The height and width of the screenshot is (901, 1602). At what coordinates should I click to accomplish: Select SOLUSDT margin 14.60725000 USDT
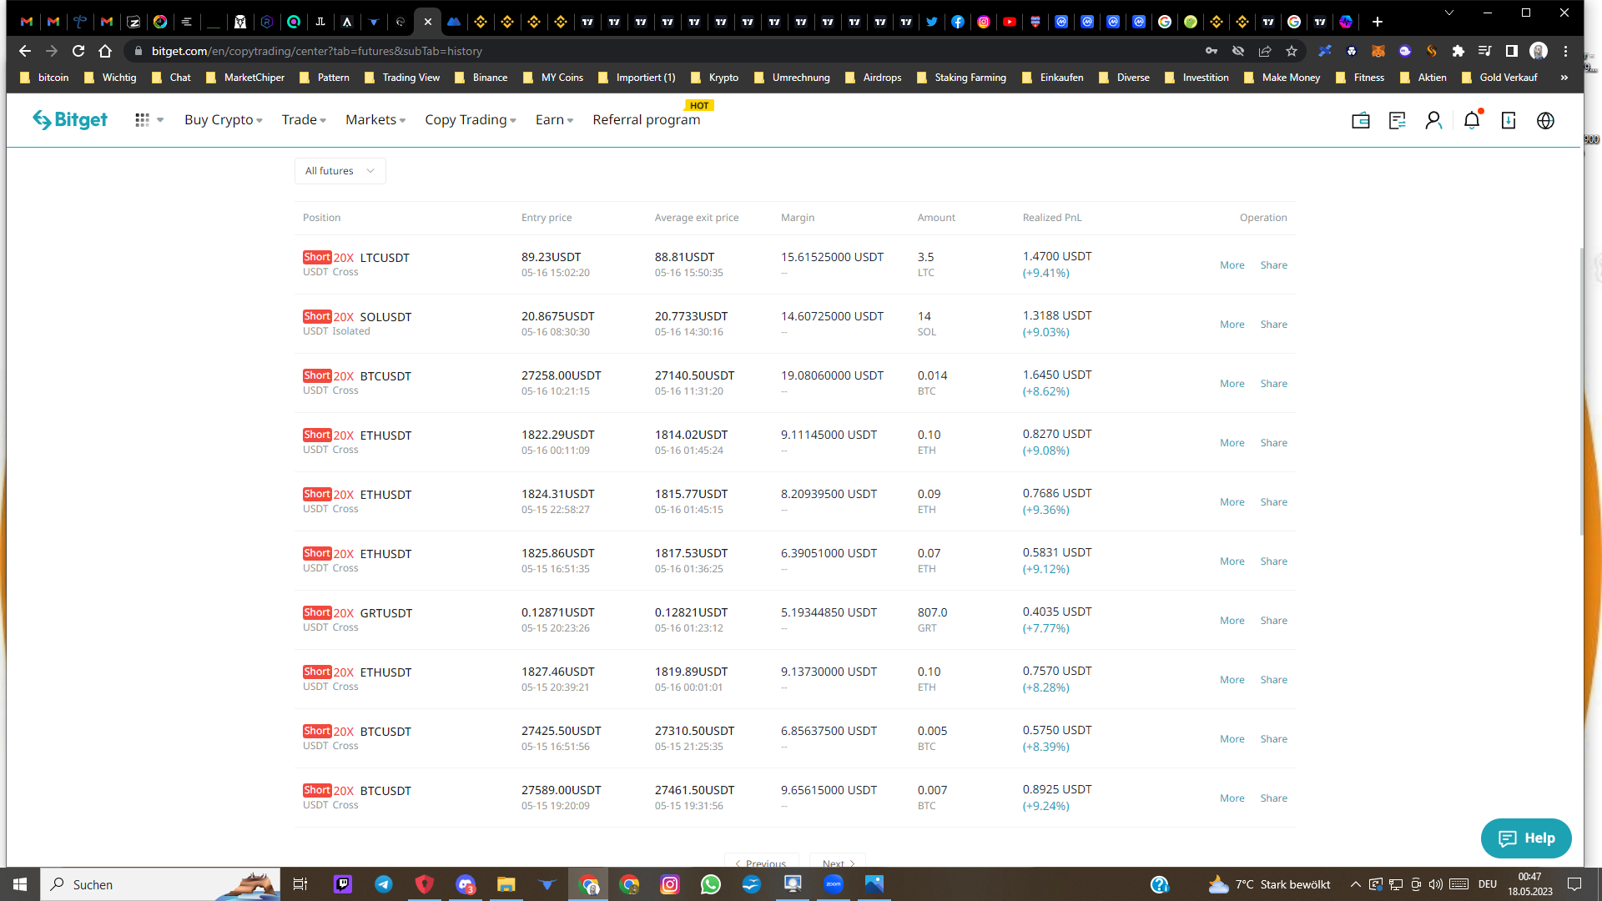(x=832, y=316)
